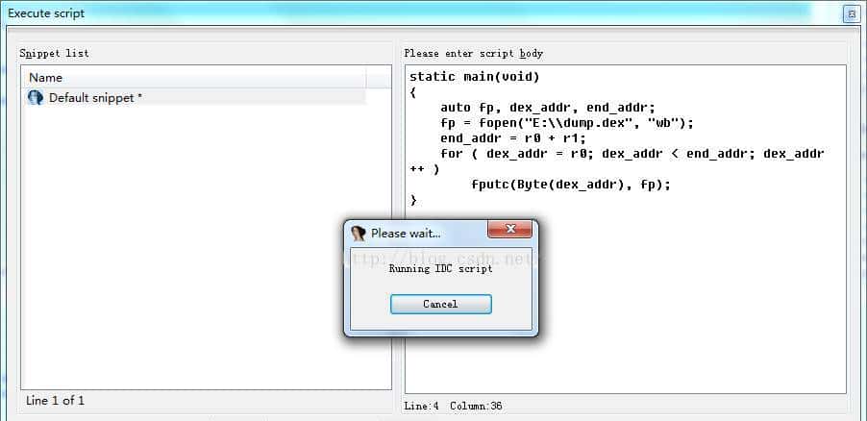Viewport: 867px width, 421px height.
Task: Cancel the running IDC script
Action: coord(440,304)
